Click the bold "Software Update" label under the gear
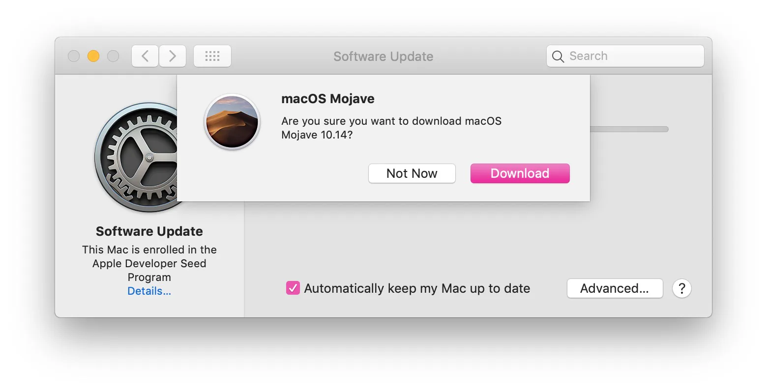The width and height of the screenshot is (767, 390). (x=149, y=231)
